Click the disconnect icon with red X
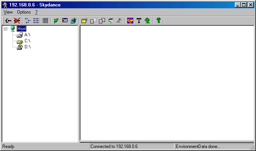The height and width of the screenshot is (151, 256). coord(17,21)
